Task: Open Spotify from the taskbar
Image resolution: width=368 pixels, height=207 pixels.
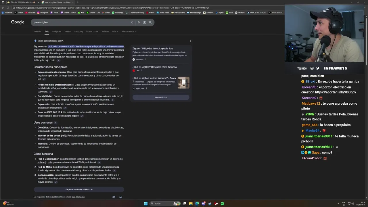Action: tap(222, 204)
